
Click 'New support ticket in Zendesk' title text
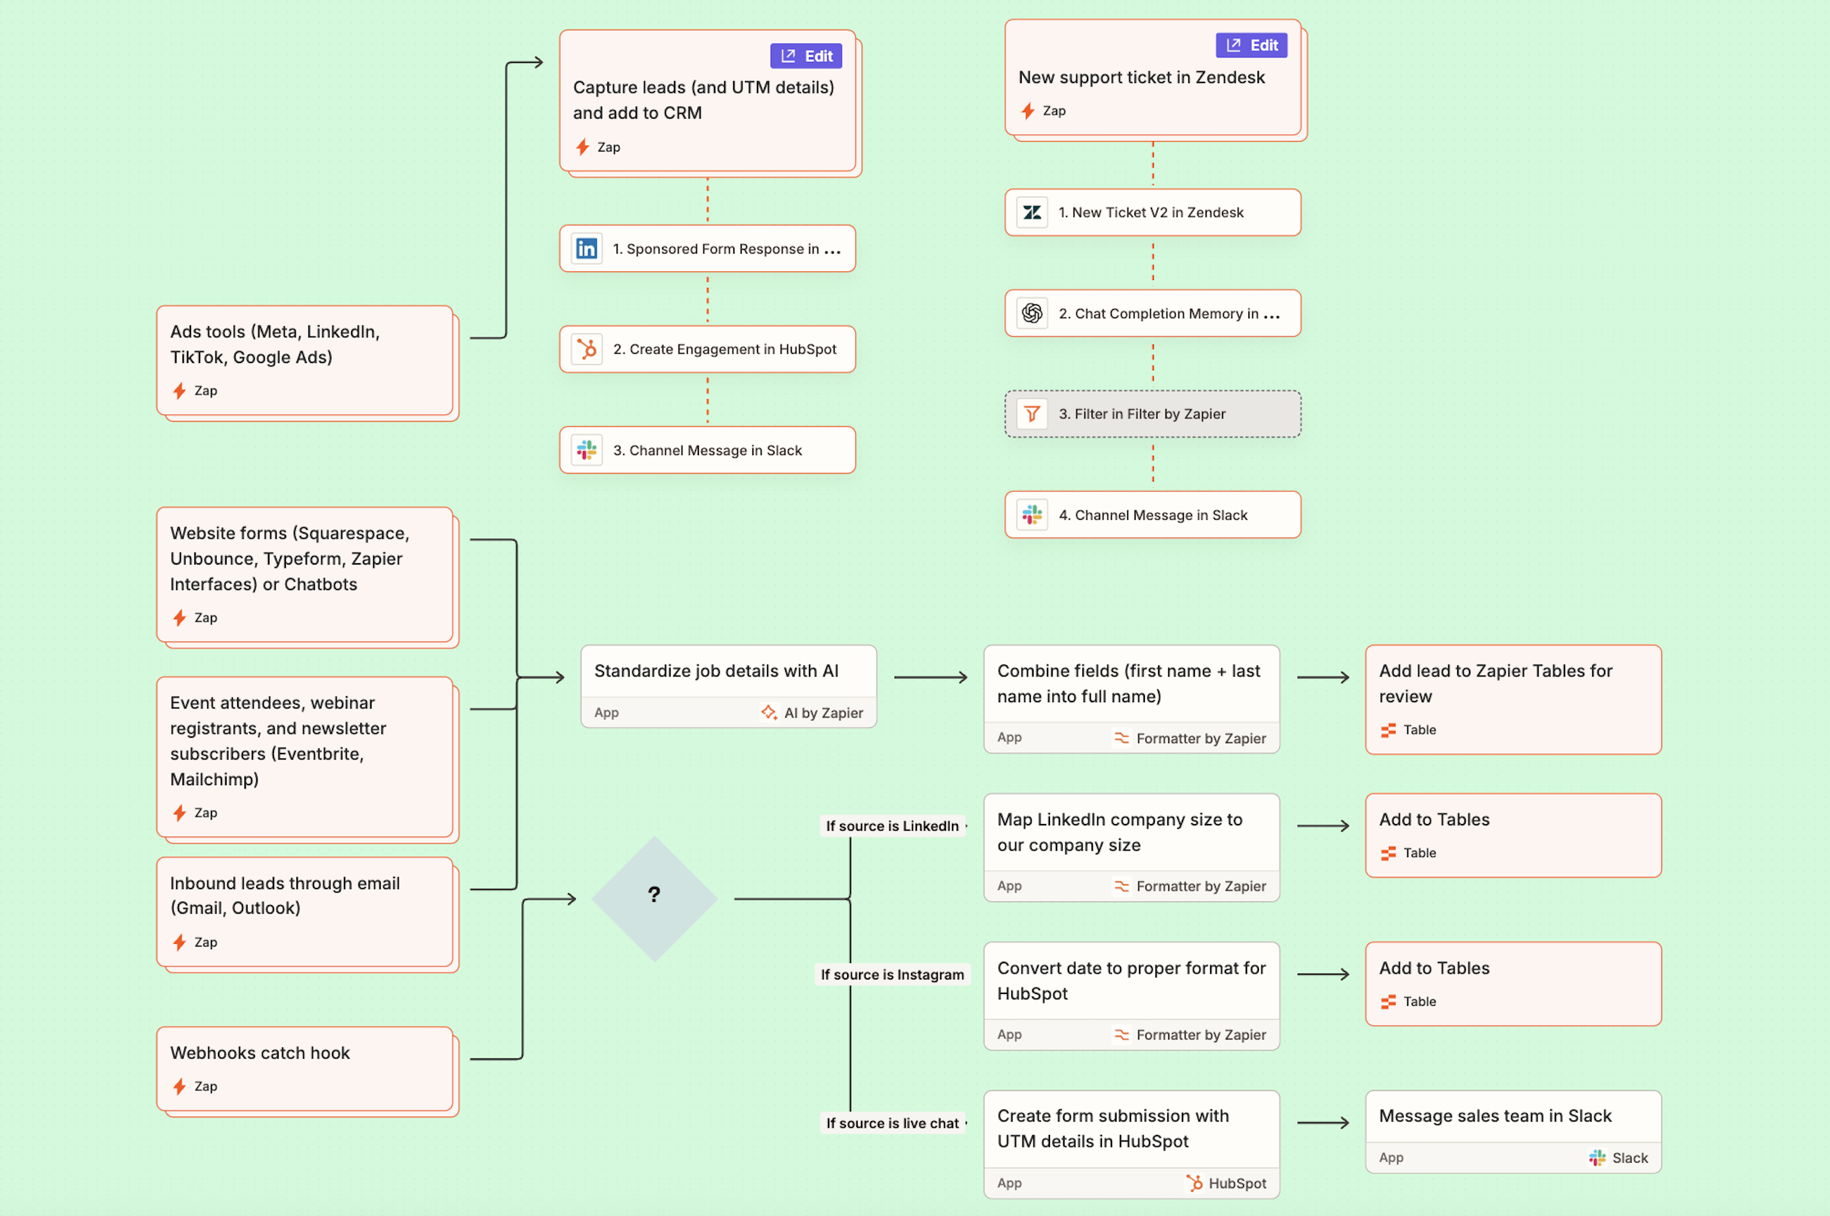1142,78
